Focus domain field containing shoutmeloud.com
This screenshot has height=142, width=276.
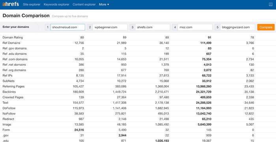(x=67, y=27)
